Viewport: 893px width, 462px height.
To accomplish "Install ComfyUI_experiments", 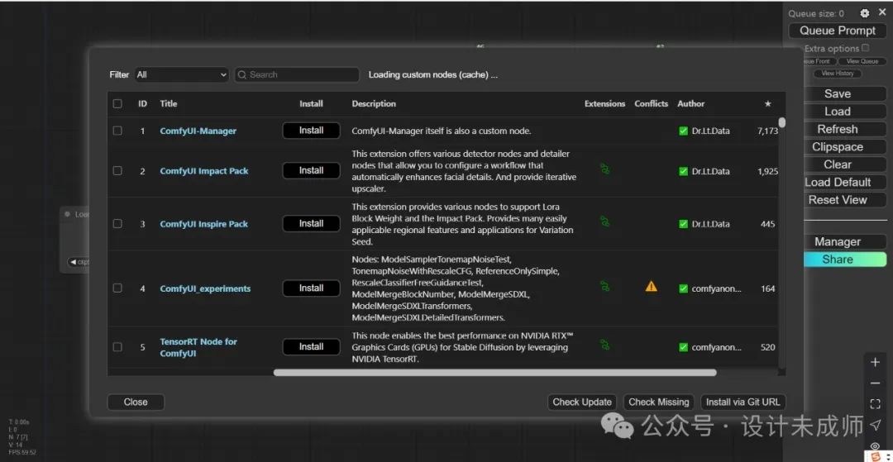I will [x=311, y=288].
